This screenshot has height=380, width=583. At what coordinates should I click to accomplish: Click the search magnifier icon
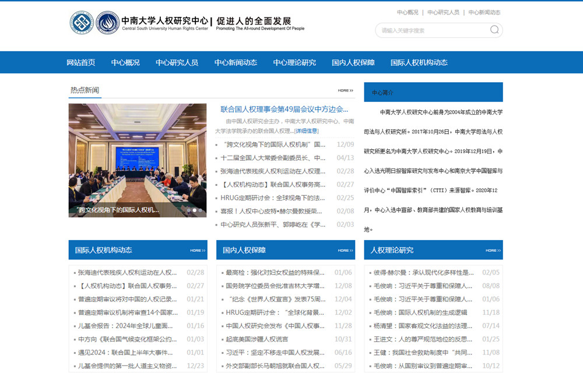(x=494, y=30)
